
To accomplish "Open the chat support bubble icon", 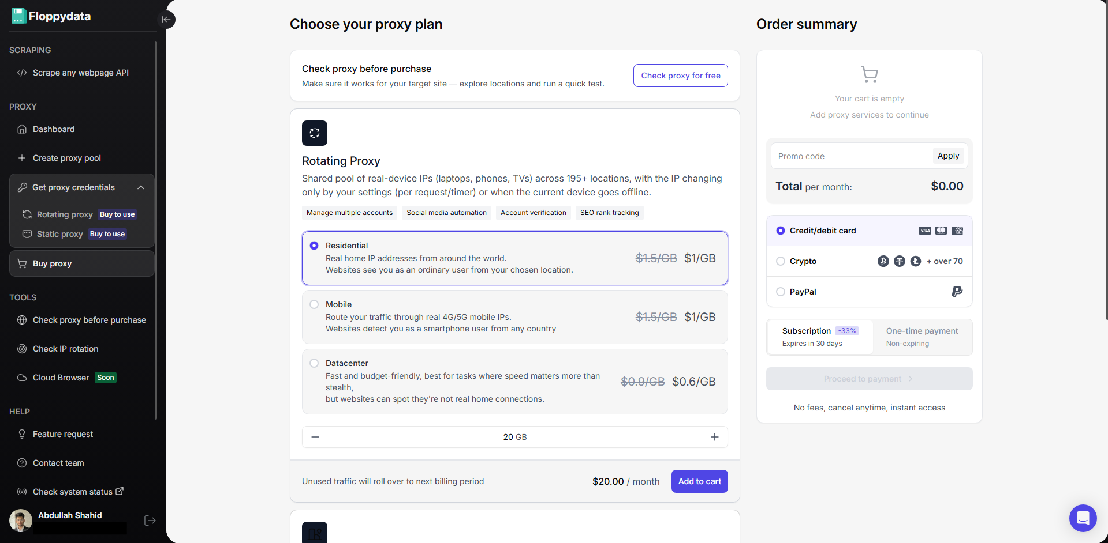I will (x=1083, y=518).
